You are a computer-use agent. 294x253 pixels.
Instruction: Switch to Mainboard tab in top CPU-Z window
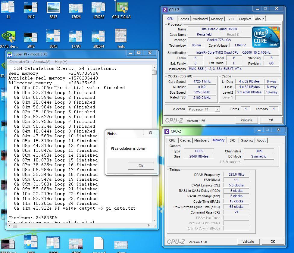tap(200, 19)
